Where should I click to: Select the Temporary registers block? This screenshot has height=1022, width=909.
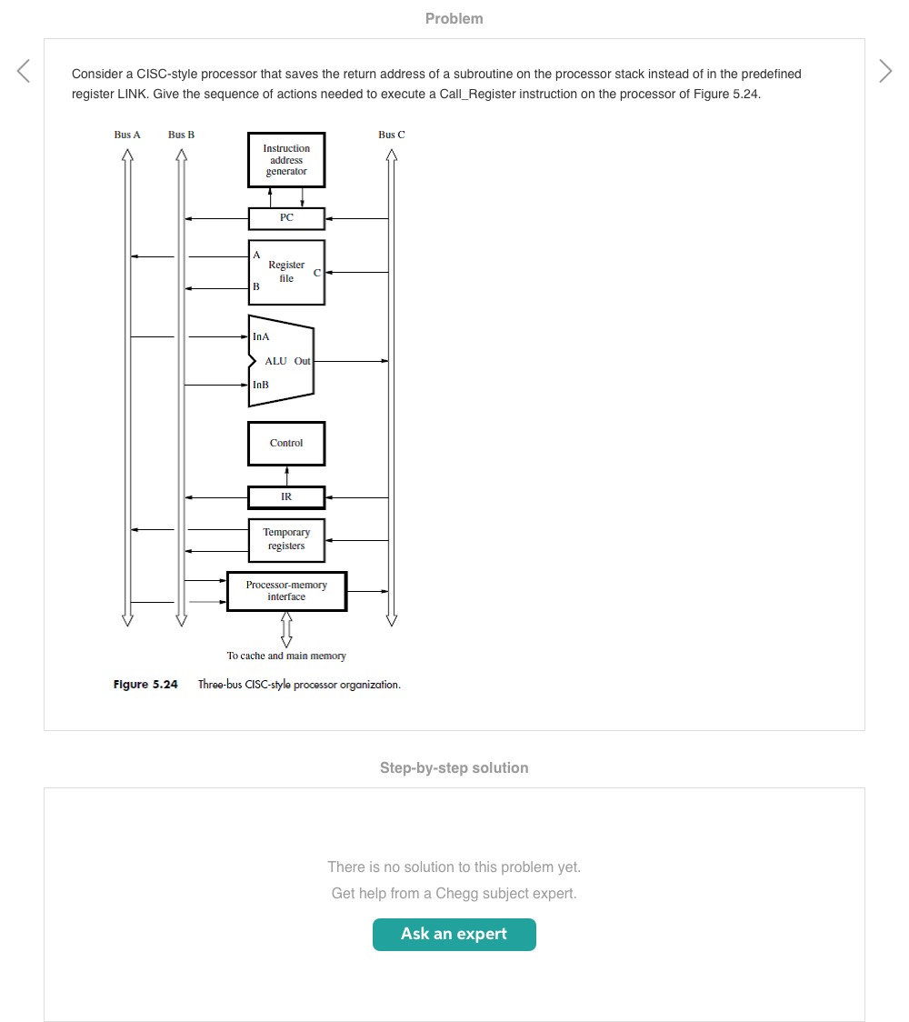pos(286,539)
